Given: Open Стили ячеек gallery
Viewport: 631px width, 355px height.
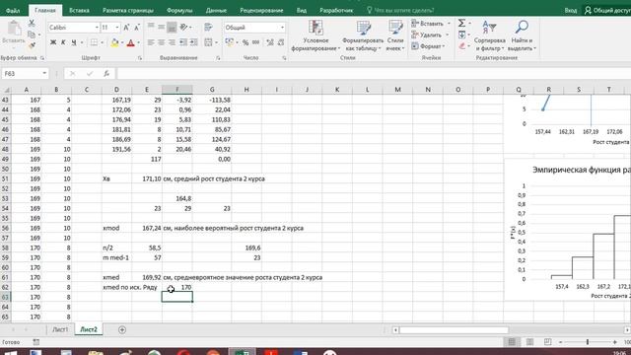Looking at the screenshot, I should [395, 35].
